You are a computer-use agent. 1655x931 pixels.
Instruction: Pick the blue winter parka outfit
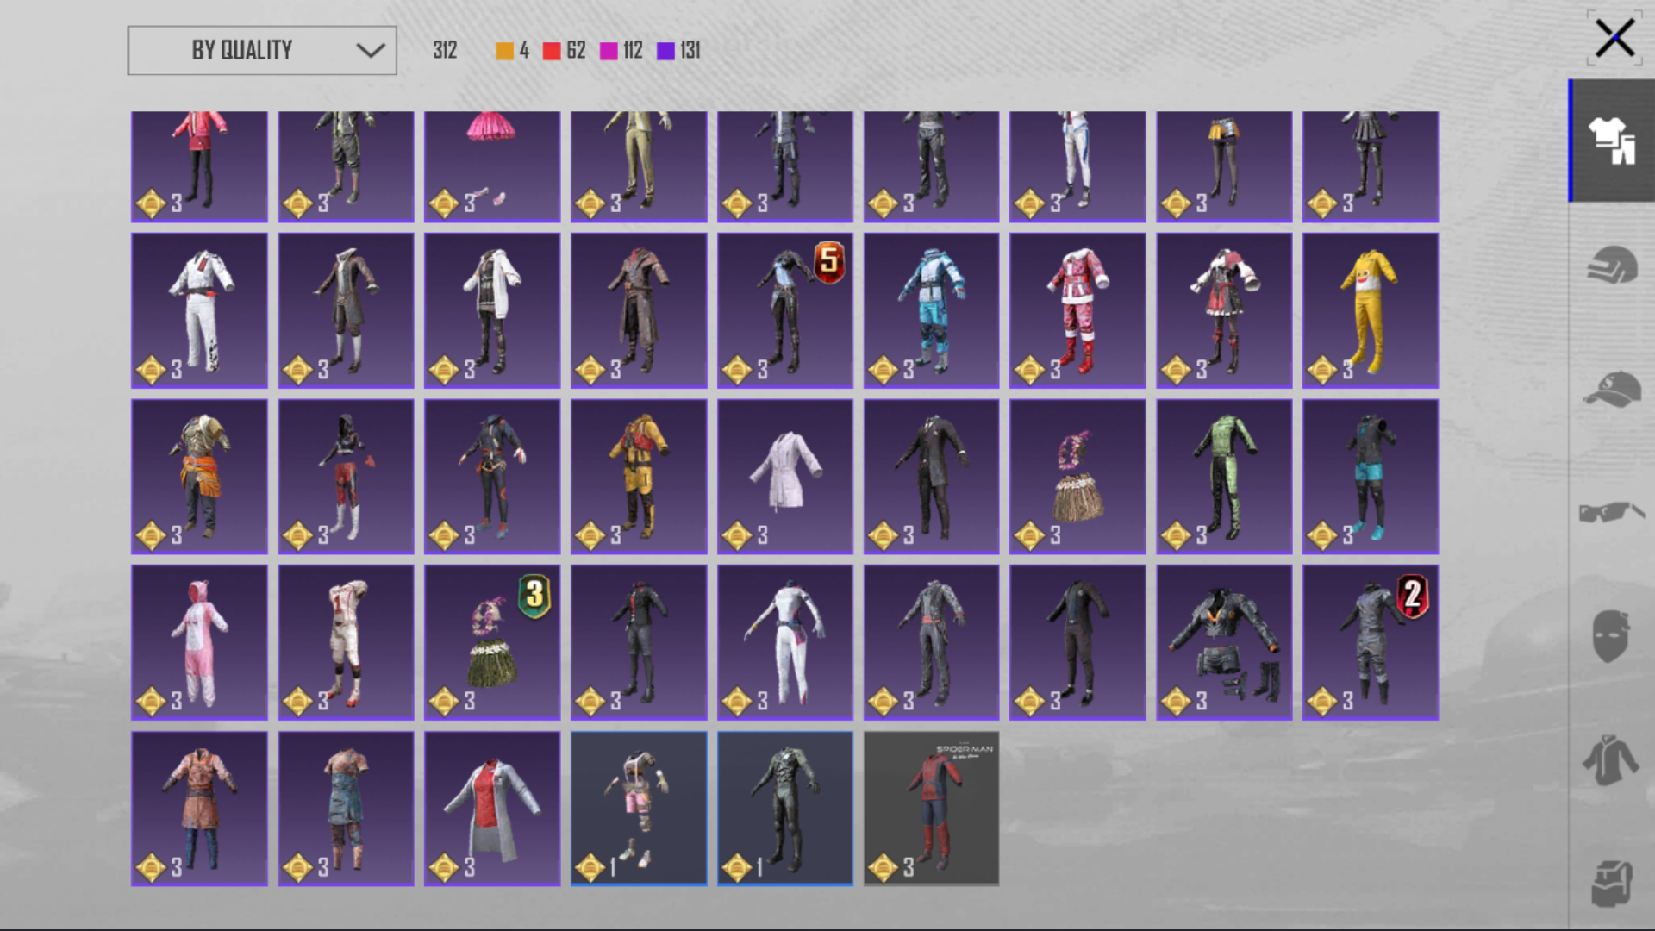[x=931, y=310]
